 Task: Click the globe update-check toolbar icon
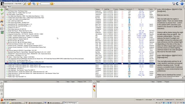[x=34, y=4]
